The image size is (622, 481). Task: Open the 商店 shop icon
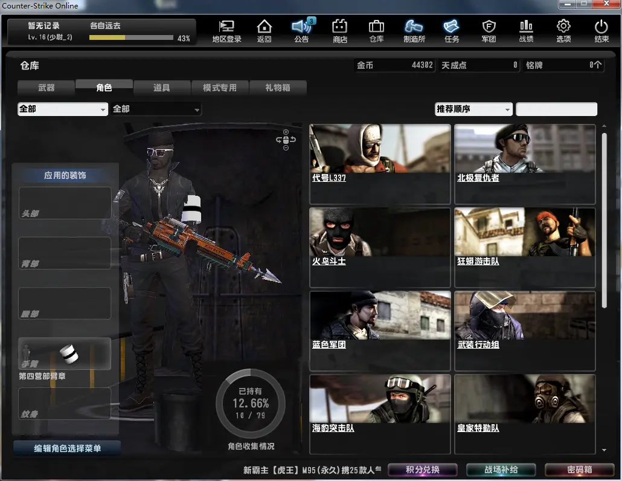coord(339,31)
